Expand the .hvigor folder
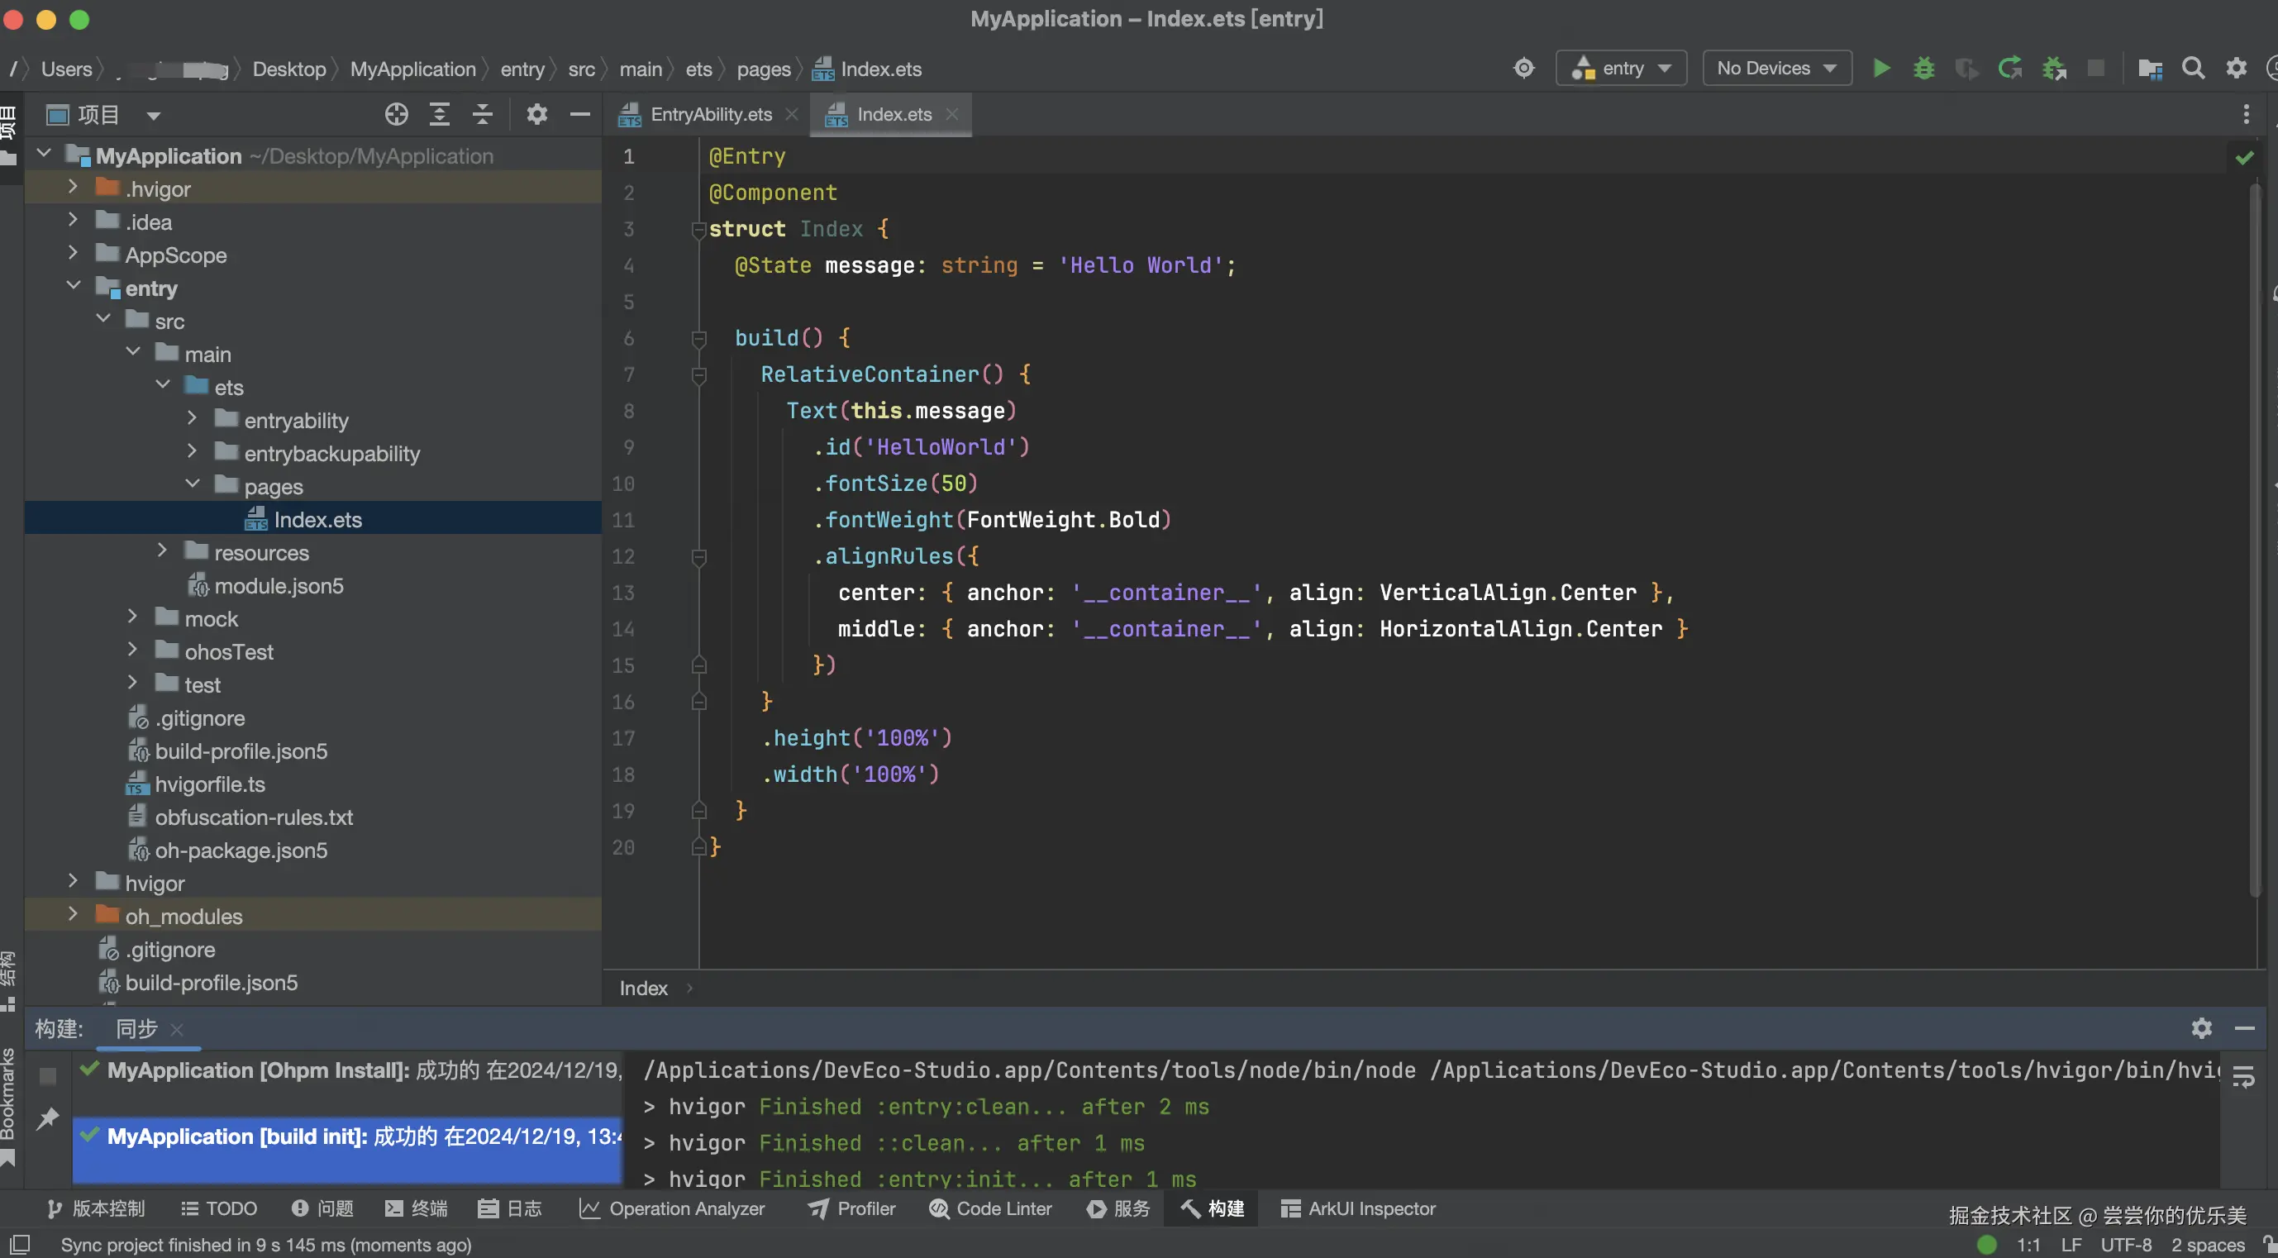The image size is (2278, 1258). pos(73,187)
